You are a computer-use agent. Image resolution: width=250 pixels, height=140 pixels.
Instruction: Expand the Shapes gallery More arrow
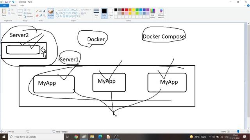tap(79, 16)
